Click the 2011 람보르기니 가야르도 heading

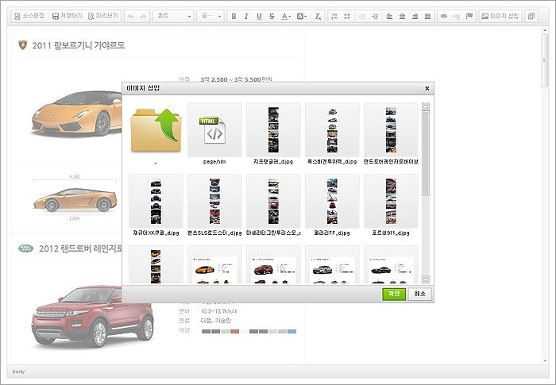(x=79, y=45)
